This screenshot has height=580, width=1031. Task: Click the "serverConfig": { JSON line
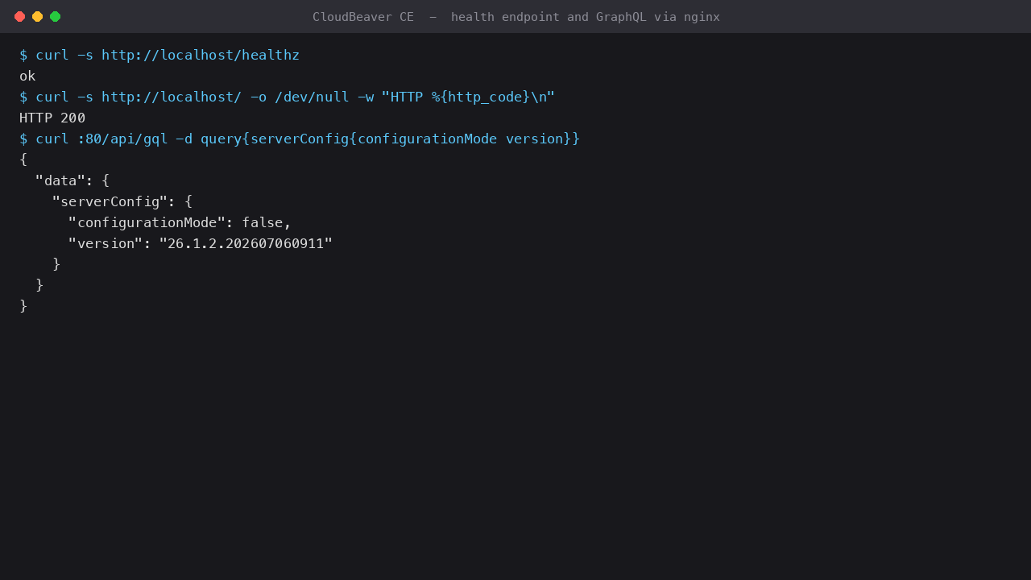(122, 201)
